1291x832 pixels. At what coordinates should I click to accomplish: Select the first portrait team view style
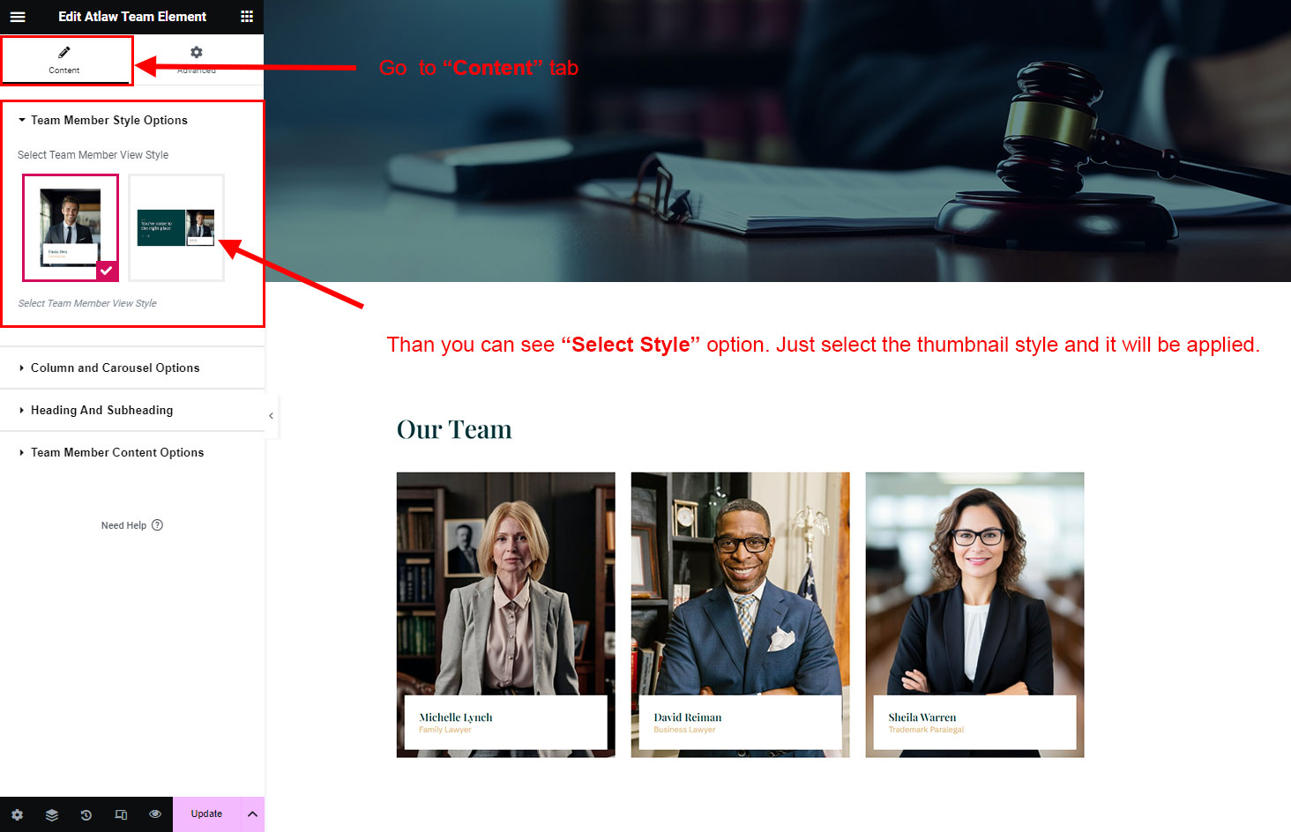click(x=71, y=227)
